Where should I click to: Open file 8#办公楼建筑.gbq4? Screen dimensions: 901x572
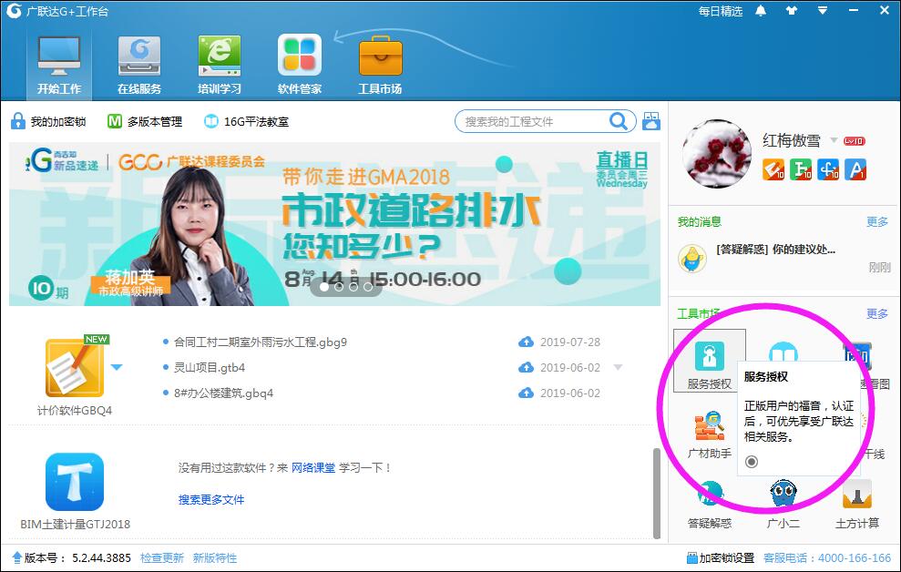pos(223,393)
